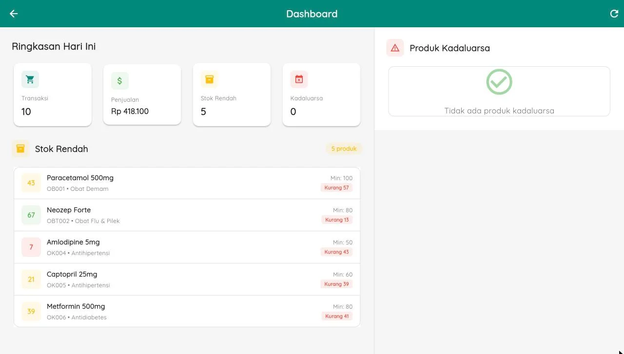Click the dollar sign Penjualan icon
This screenshot has height=354, width=624.
click(x=120, y=81)
